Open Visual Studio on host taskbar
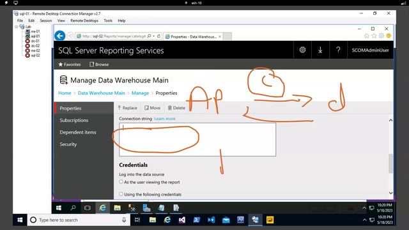409x230 pixels. [181, 220]
